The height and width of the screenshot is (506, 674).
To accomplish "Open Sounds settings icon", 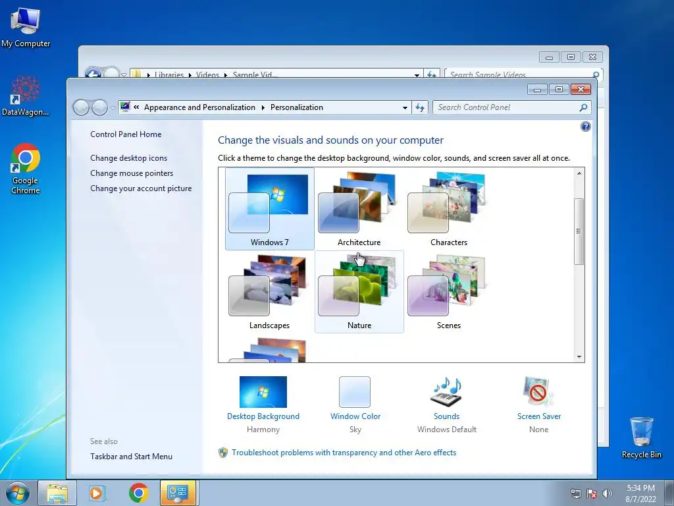I will point(446,391).
